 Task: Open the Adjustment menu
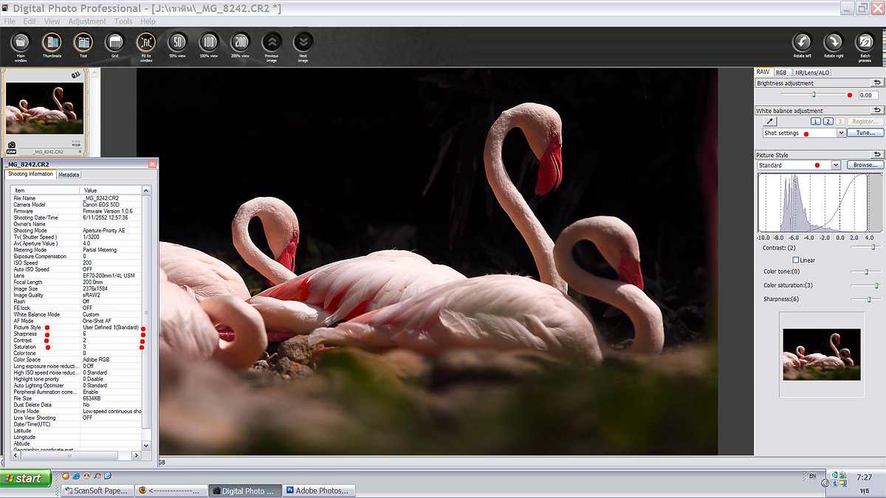[87, 21]
